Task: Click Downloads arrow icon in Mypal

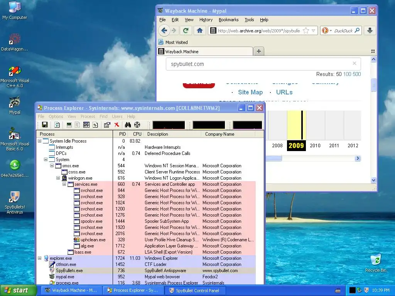Action: (x=370, y=31)
